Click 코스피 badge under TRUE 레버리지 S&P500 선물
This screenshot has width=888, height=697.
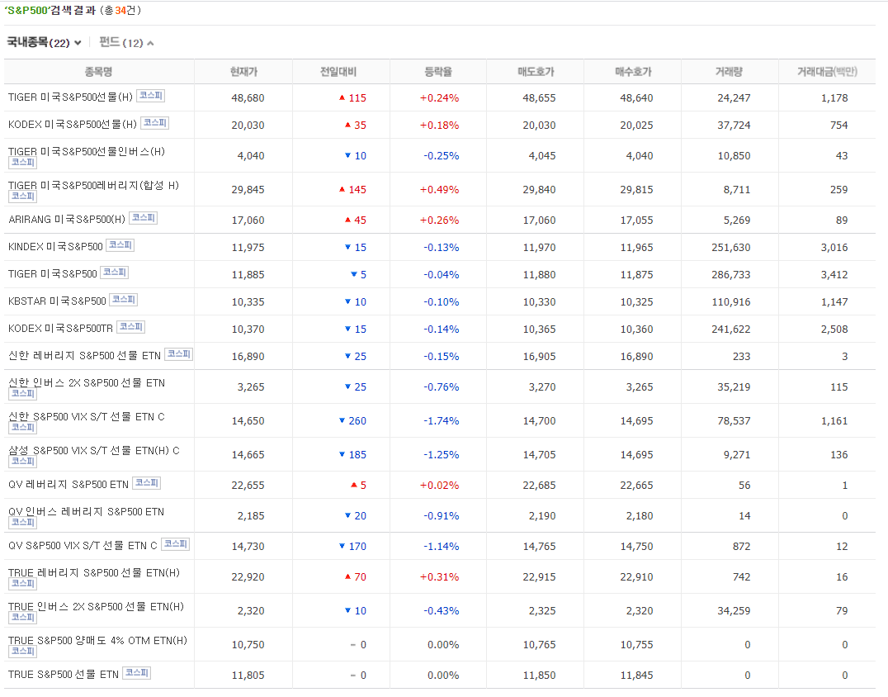tap(22, 584)
